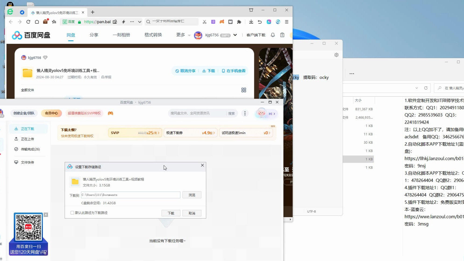Click the kjg6756 user avatar
The height and width of the screenshot is (261, 464).
click(x=198, y=35)
